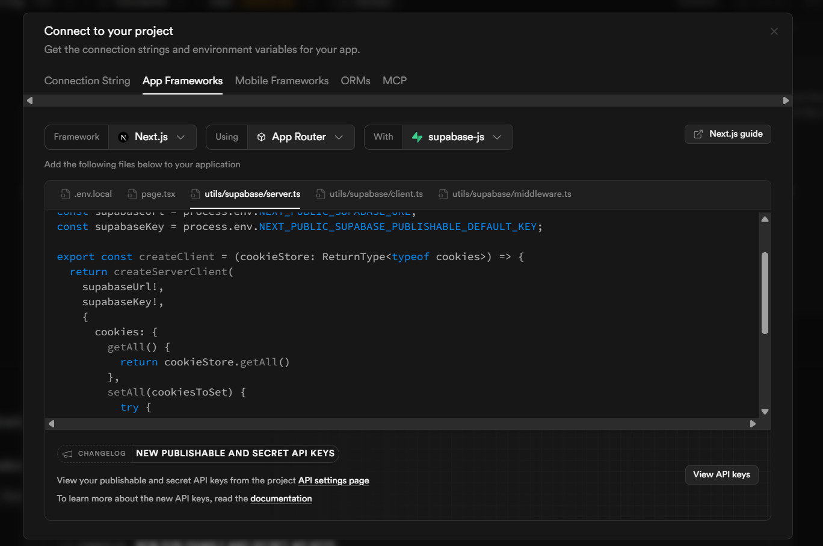Close the Connect to your project dialog
The image size is (823, 546).
click(x=774, y=31)
